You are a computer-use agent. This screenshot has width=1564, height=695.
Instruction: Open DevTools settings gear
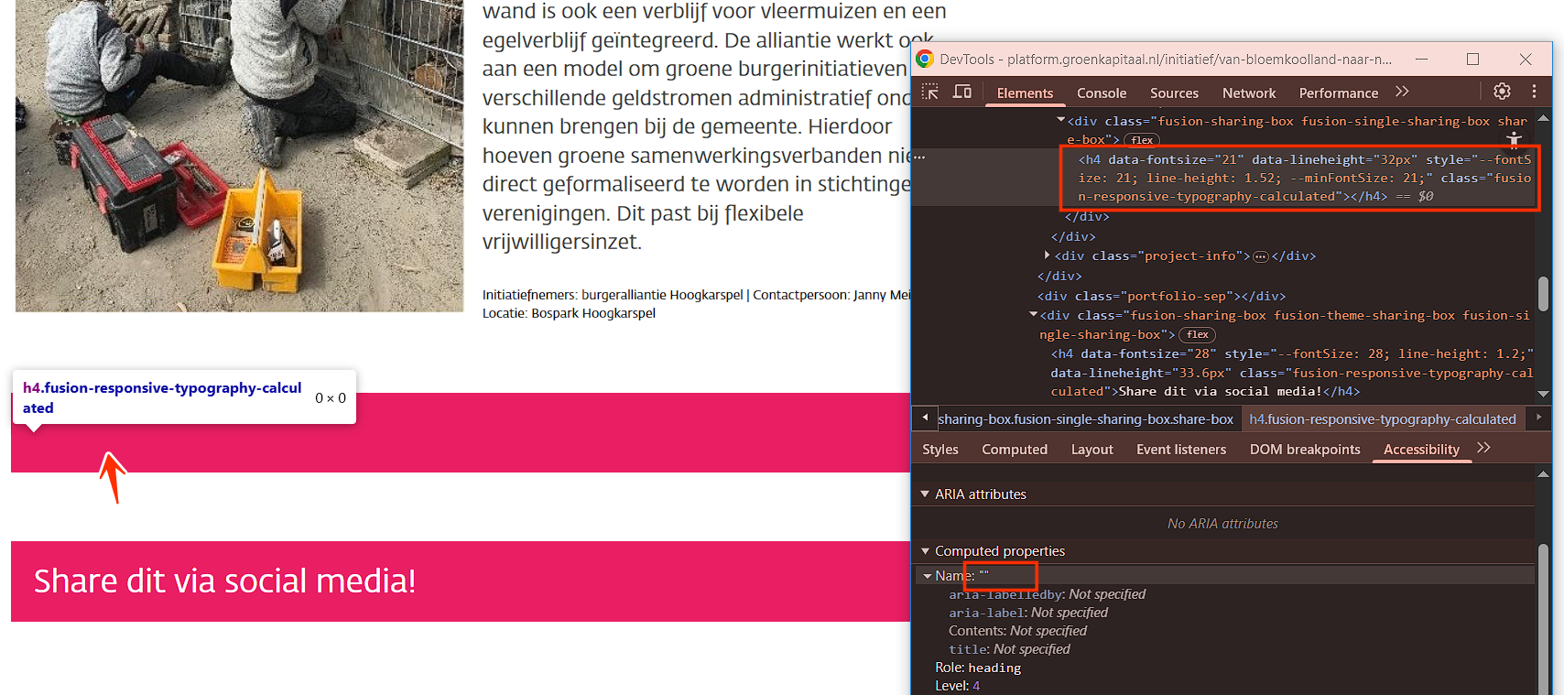tap(1502, 92)
